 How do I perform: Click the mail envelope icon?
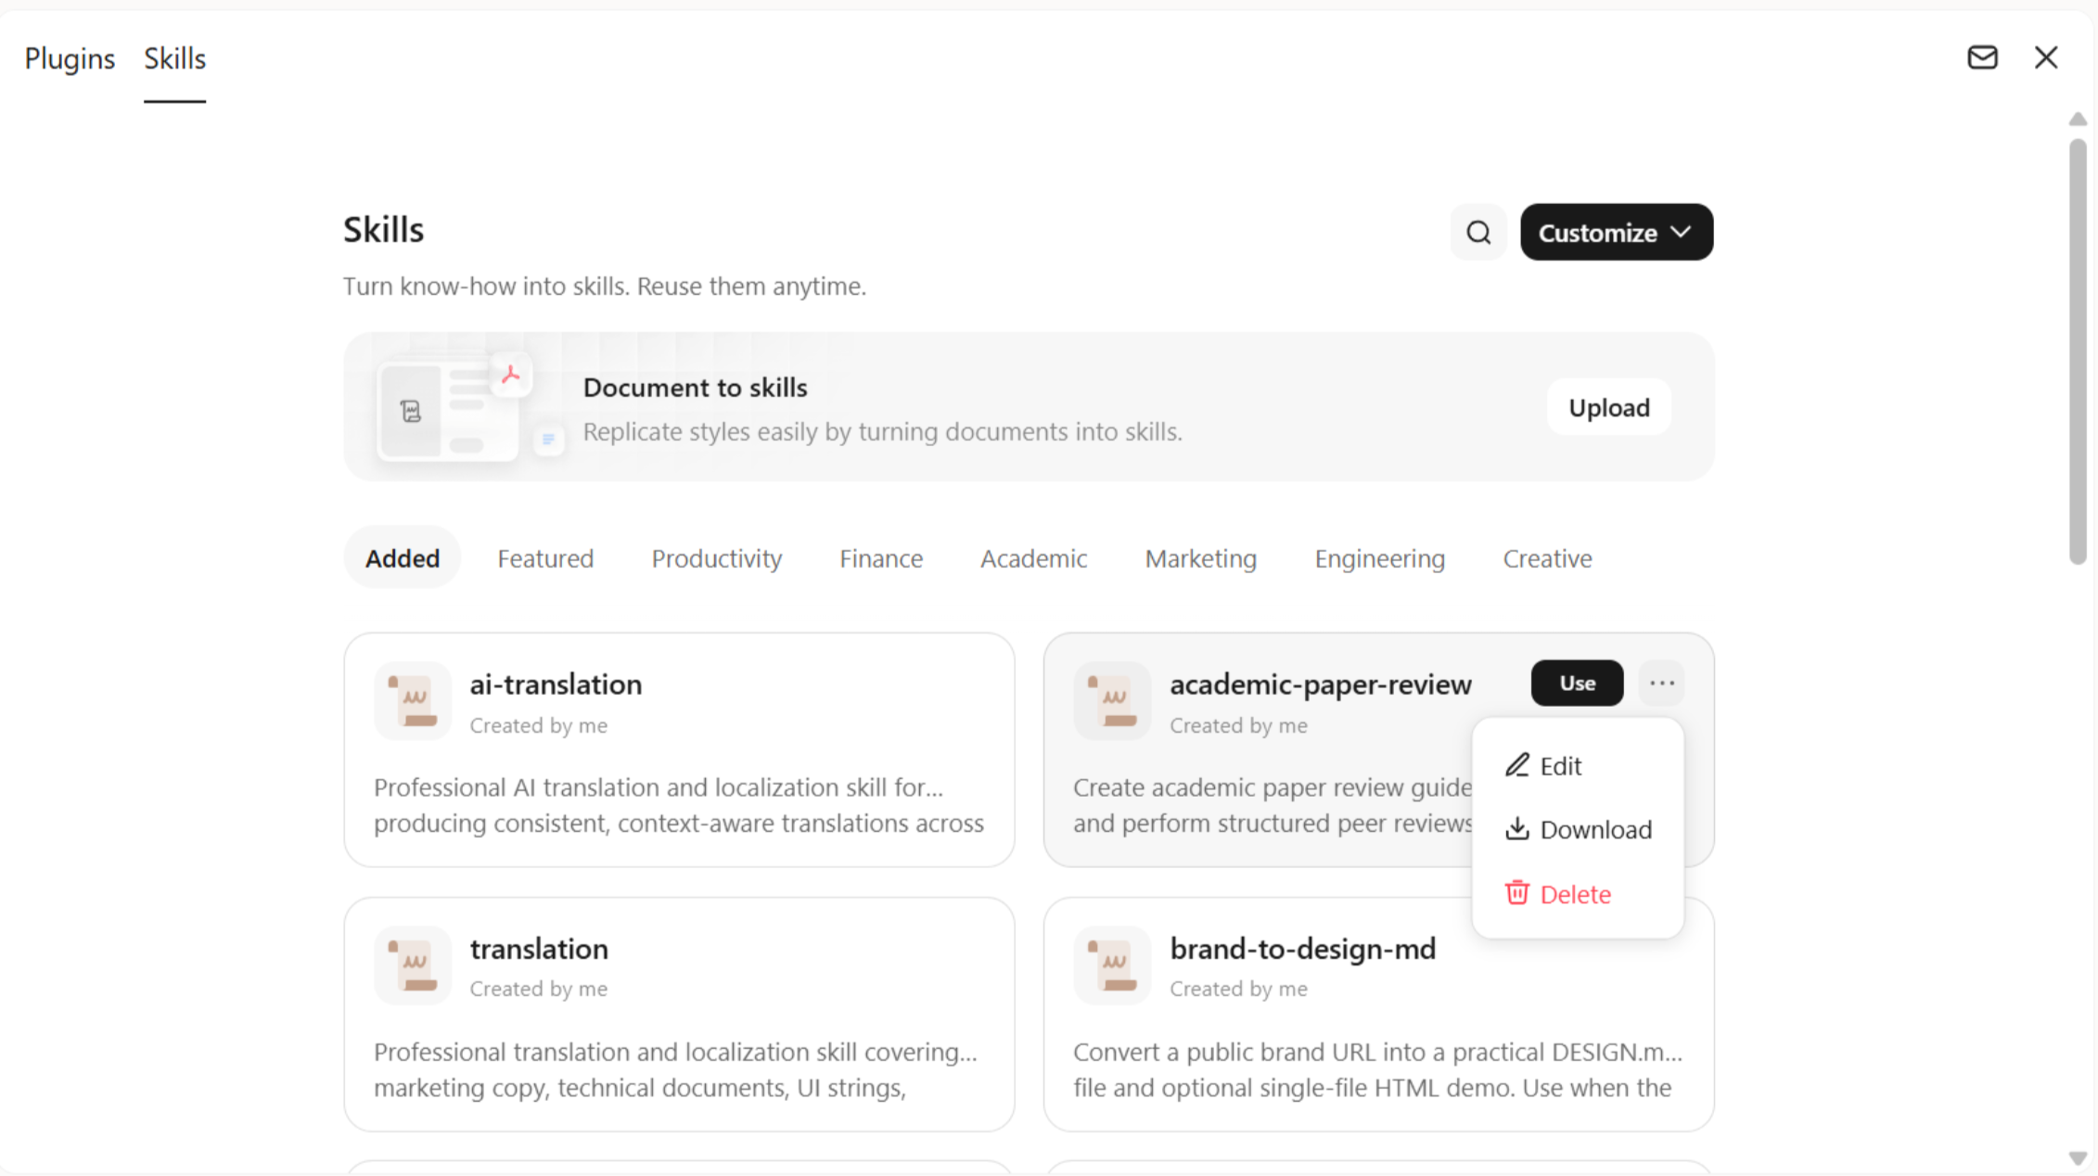(x=1982, y=58)
